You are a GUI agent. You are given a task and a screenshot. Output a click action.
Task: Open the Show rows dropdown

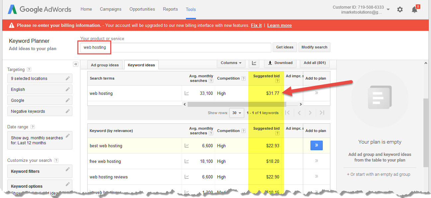[236, 113]
